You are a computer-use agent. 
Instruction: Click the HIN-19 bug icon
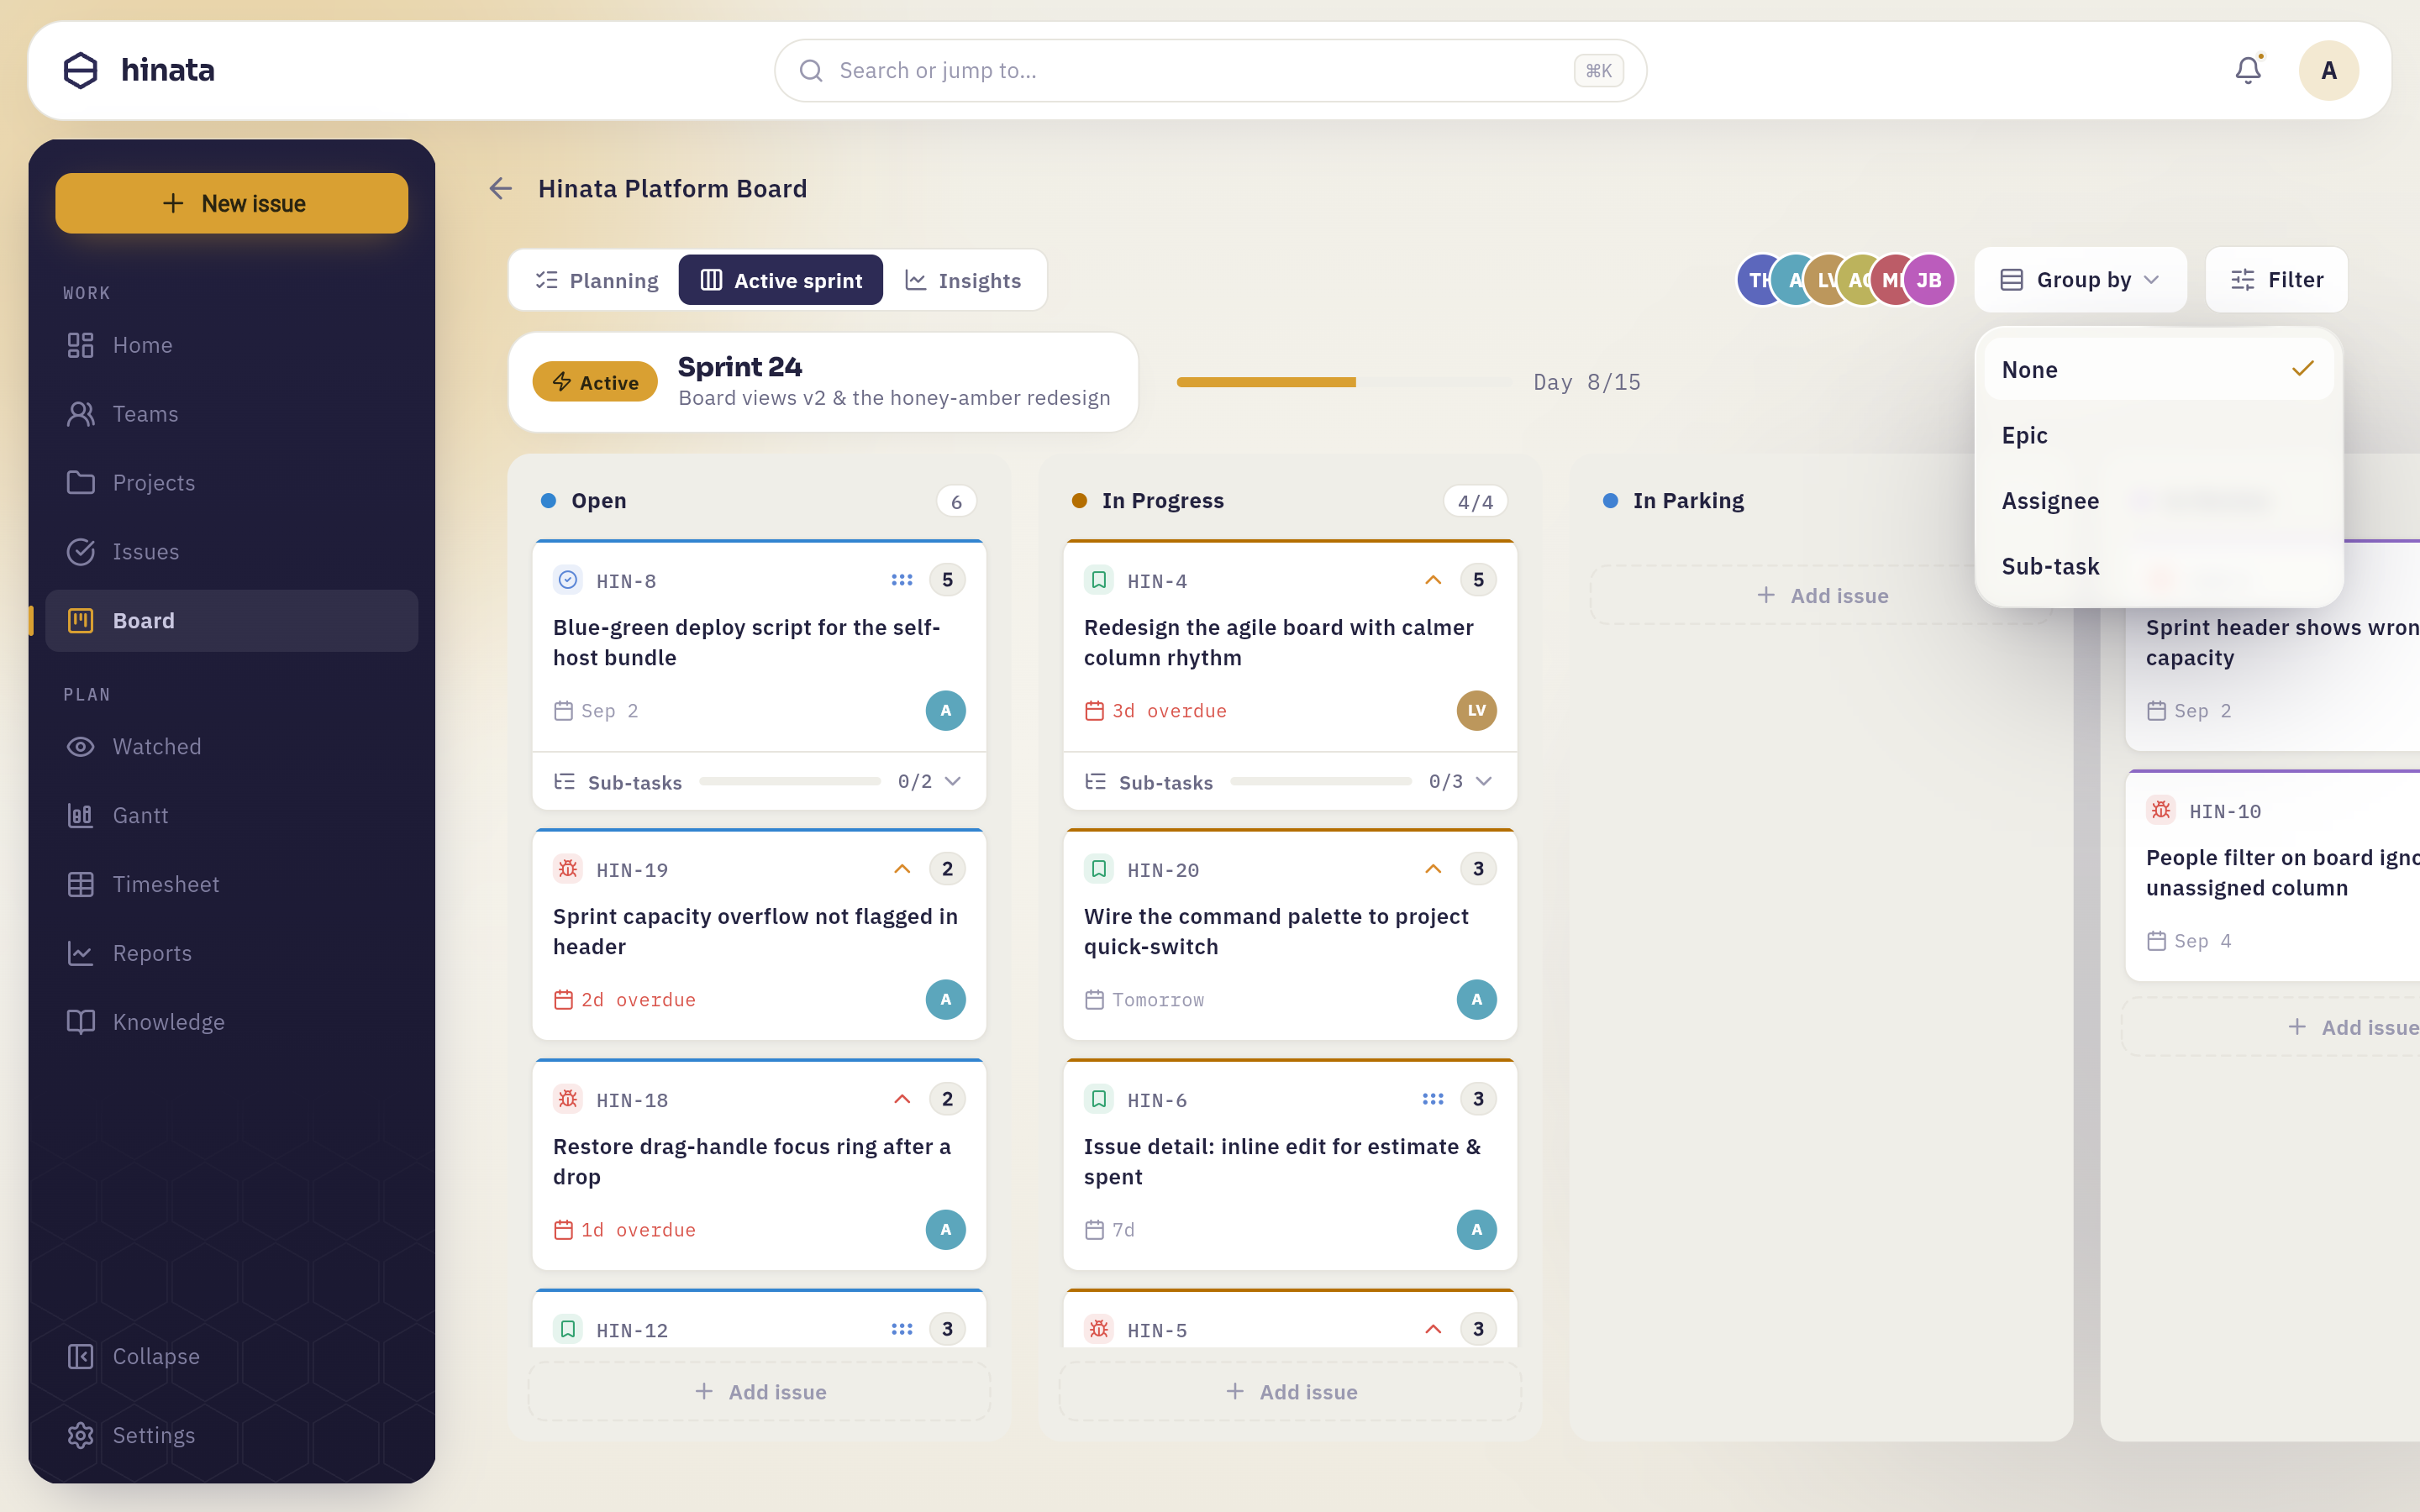[568, 869]
